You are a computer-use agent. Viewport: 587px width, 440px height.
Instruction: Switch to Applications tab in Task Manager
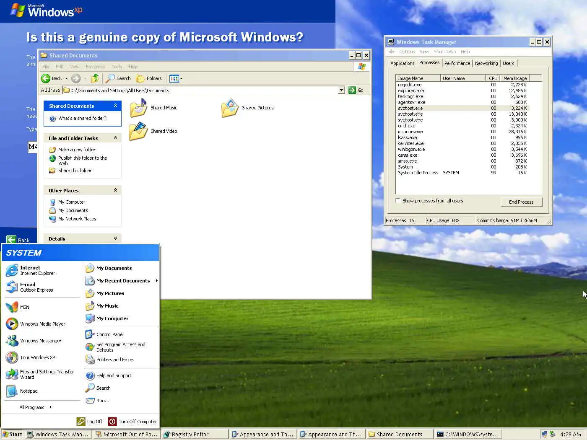click(402, 63)
